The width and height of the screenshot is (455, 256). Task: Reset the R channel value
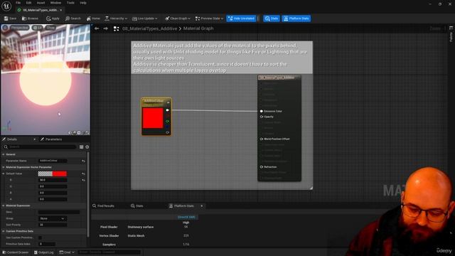(83, 180)
